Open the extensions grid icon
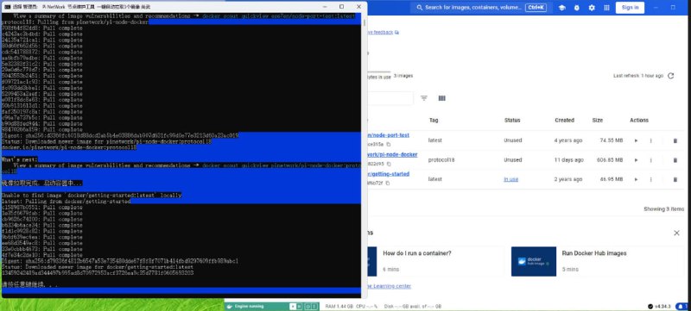 click(x=607, y=8)
